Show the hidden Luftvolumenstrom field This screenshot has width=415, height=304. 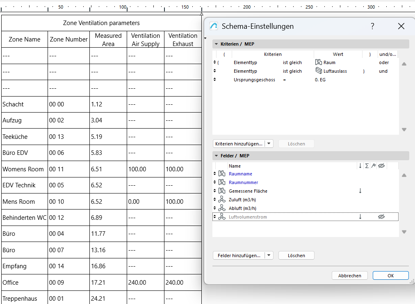(381, 216)
